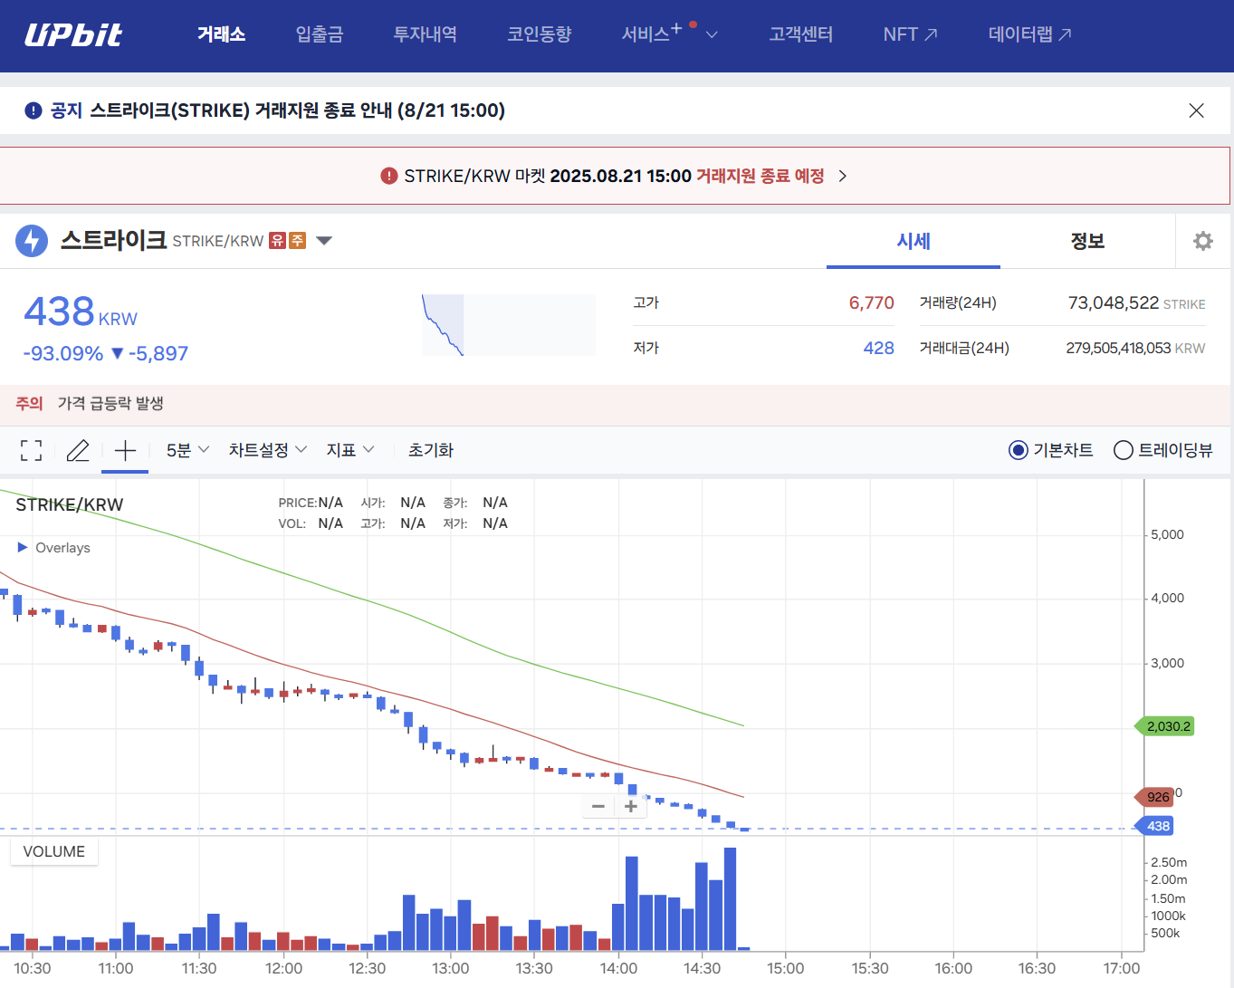Image resolution: width=1234 pixels, height=988 pixels.
Task: Open the 지표 indicators dropdown
Action: pyautogui.click(x=349, y=449)
